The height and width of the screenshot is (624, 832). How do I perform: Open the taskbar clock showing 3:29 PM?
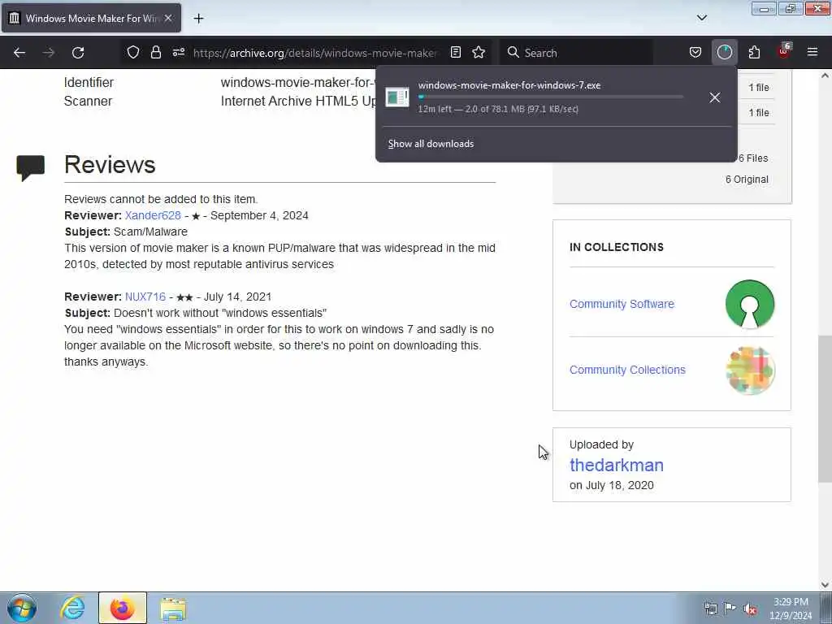(x=791, y=609)
